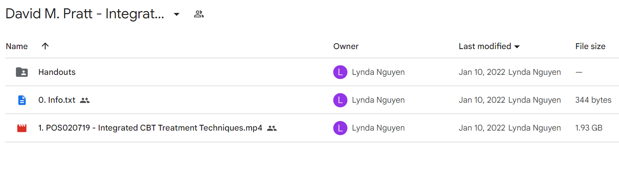This screenshot has width=619, height=173.
Task: Open the Handouts folder
Action: tap(57, 72)
